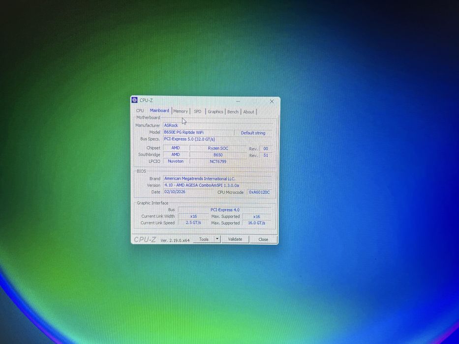Open the Memory tab
Image resolution: width=459 pixels, height=344 pixels.
[181, 111]
